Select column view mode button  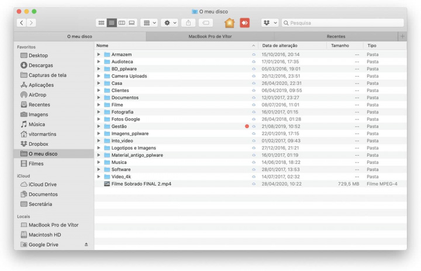(x=122, y=23)
